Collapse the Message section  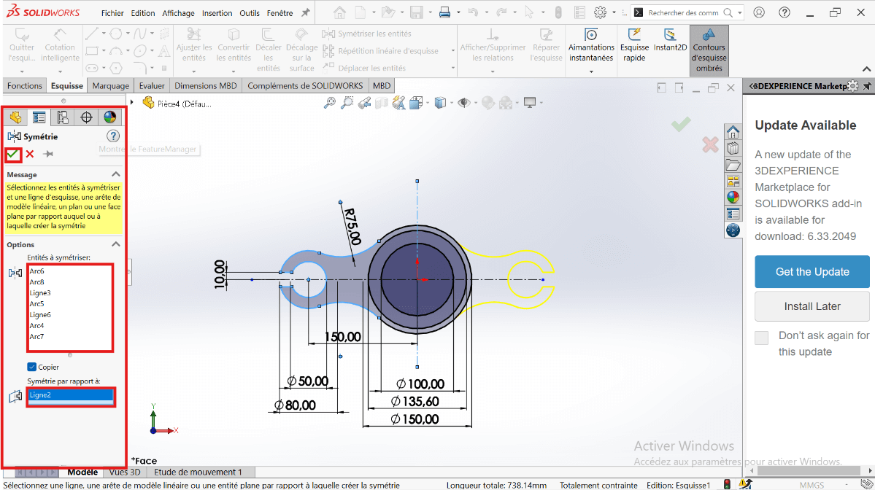point(115,174)
